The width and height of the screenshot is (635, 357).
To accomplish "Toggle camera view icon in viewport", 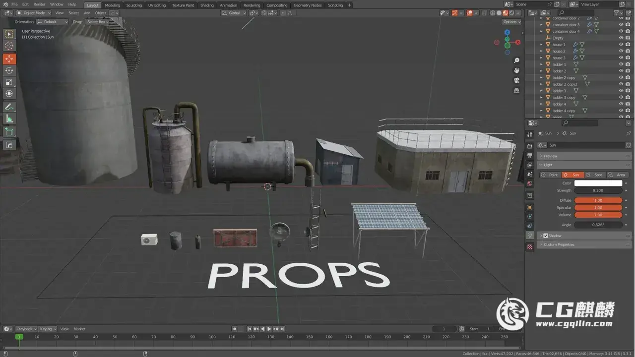I will coord(516,80).
